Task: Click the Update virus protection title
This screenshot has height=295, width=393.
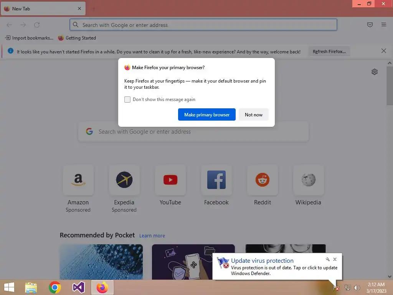Action: [262, 261]
